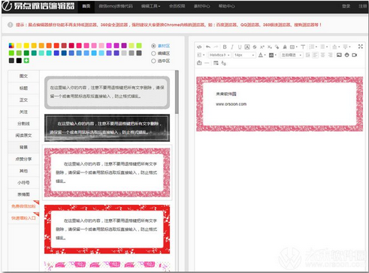This screenshot has height=273, width=369.
Task: Open the font color dropdown arrow
Action: tap(265, 55)
